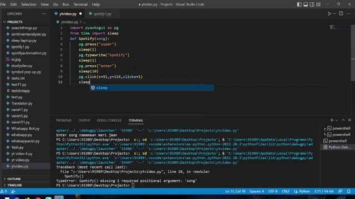Show warnings count in status bar
Viewport: 355px width, 199px height.
pos(4,191)
